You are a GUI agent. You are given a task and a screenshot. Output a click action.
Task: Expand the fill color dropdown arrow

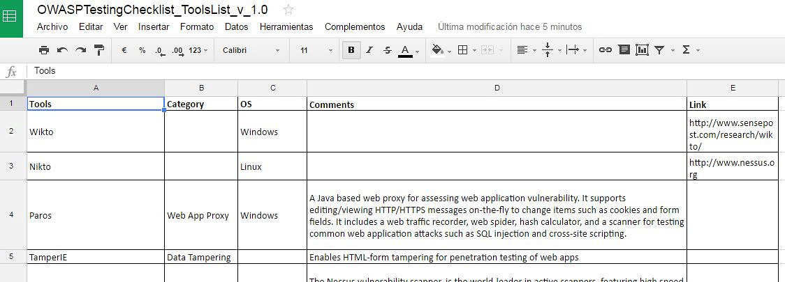point(449,50)
